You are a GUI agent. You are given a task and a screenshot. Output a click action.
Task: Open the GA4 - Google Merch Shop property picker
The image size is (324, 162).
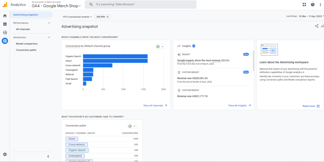click(x=56, y=6)
